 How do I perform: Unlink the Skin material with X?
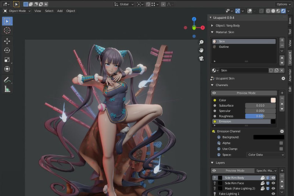[282, 70]
